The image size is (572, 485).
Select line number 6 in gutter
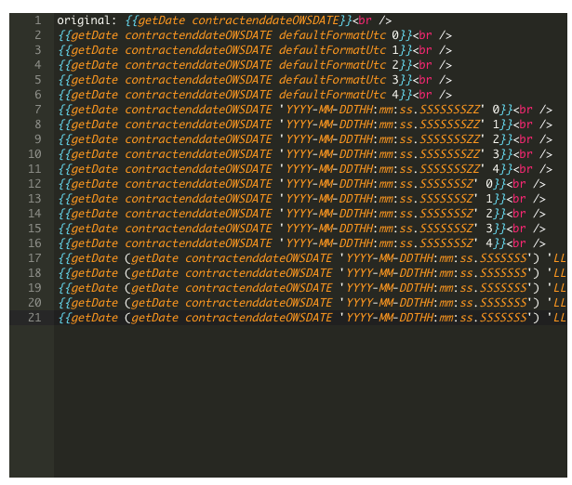coord(38,95)
